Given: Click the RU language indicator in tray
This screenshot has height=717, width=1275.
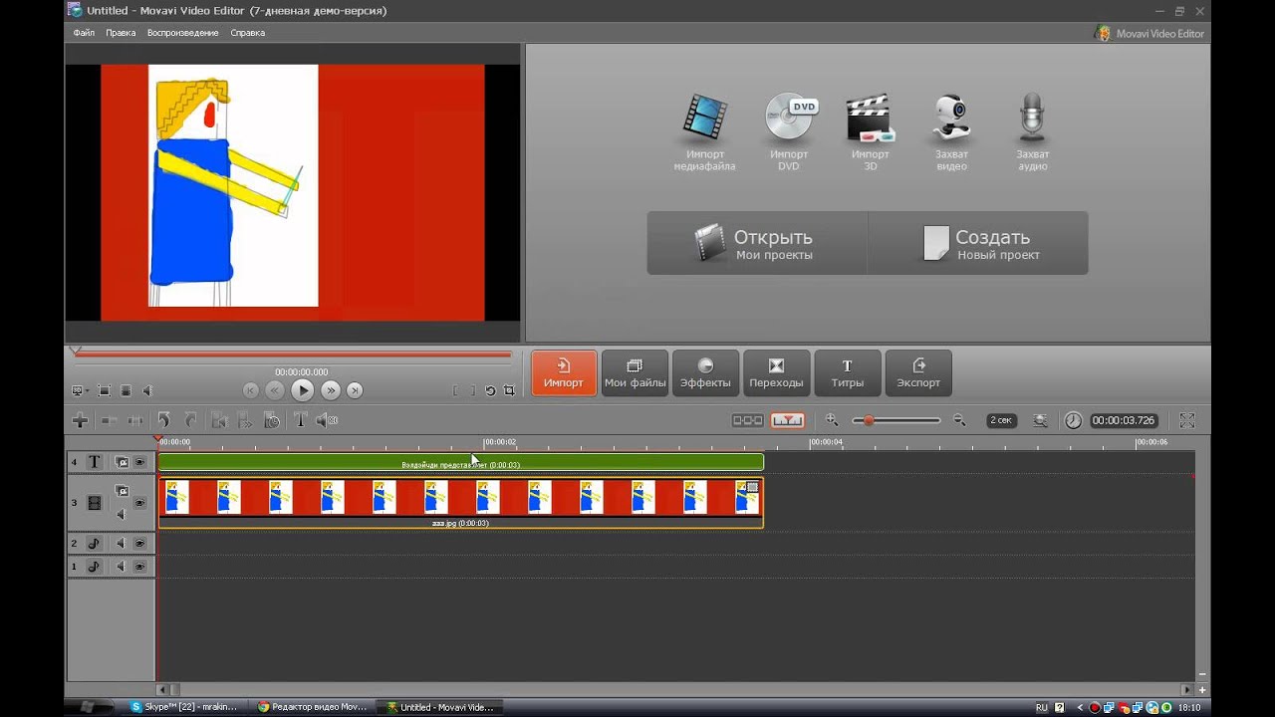Looking at the screenshot, I should click(1041, 707).
